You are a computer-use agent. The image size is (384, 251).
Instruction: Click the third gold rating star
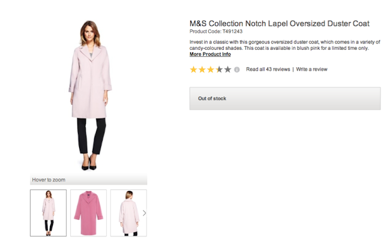pyautogui.click(x=211, y=69)
